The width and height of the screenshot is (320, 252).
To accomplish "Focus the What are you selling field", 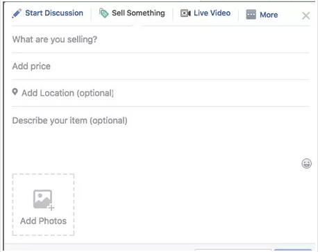I will tap(160, 40).
